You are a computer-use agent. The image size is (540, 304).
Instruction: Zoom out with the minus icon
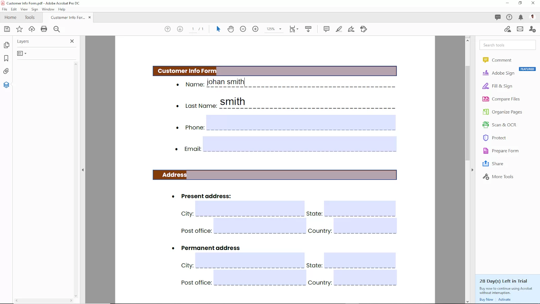tap(243, 29)
